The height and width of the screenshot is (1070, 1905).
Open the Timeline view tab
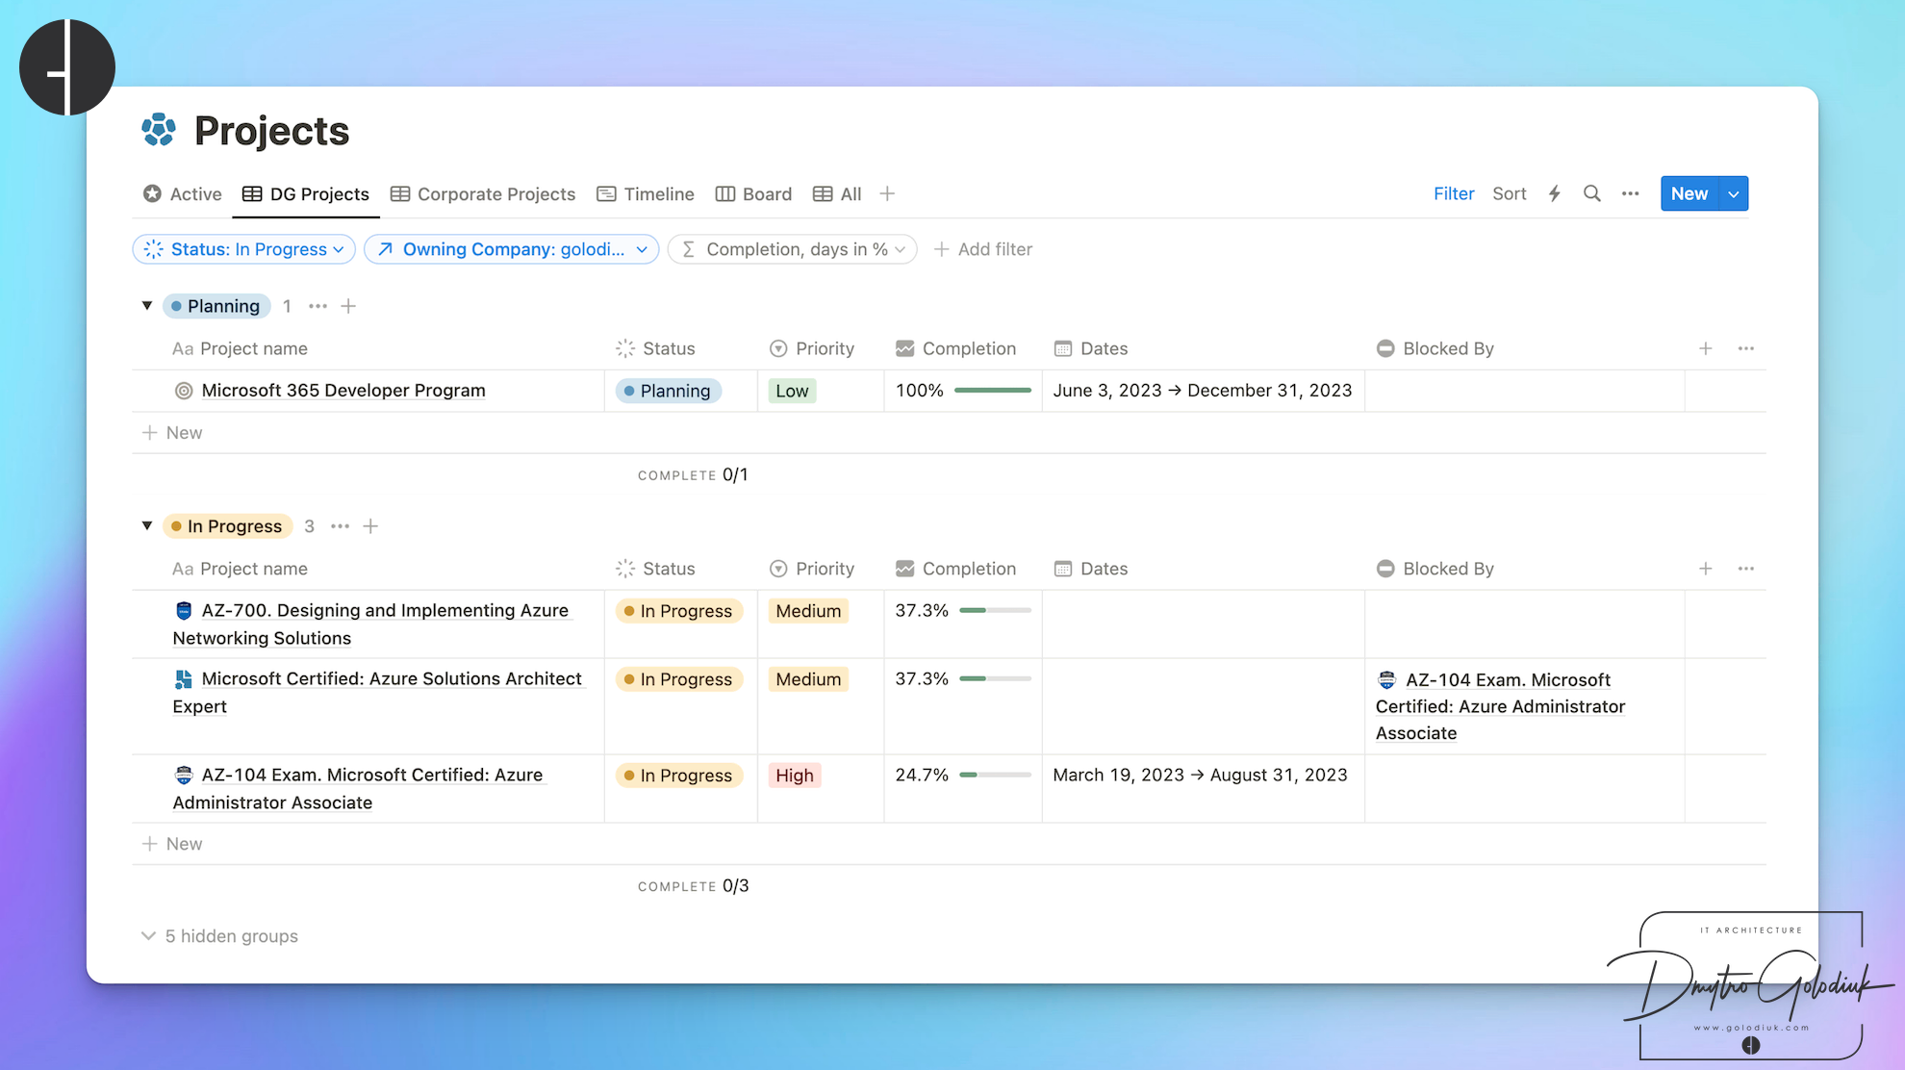646,193
